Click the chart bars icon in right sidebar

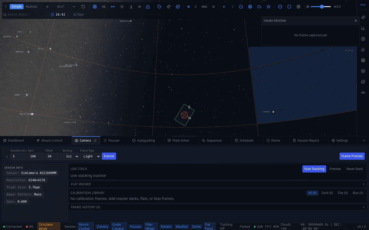(363, 28)
